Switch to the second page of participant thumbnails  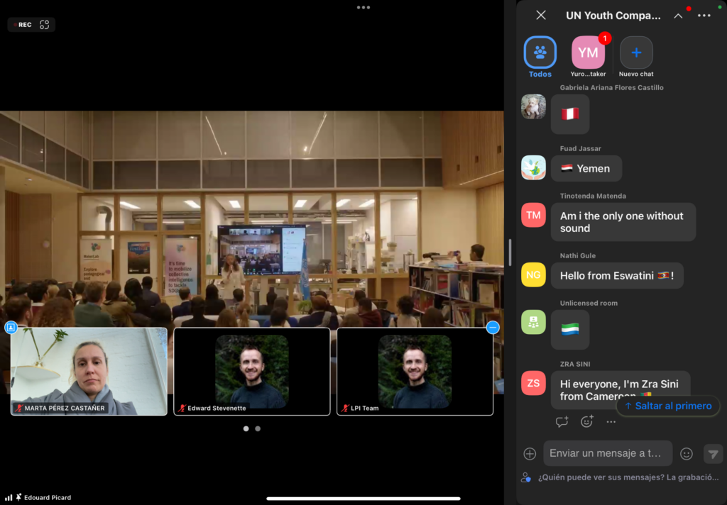click(x=258, y=428)
